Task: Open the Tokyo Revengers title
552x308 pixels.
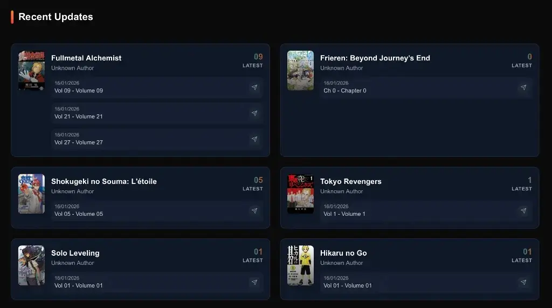Action: point(350,181)
